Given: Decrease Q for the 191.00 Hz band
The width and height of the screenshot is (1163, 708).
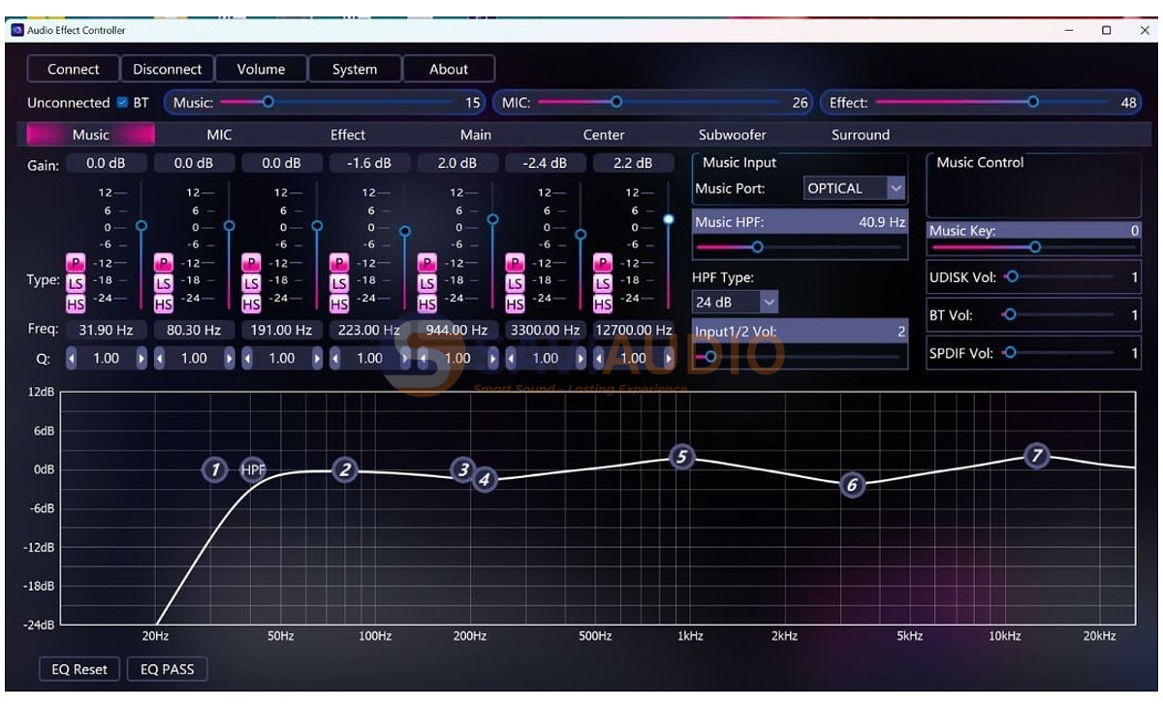Looking at the screenshot, I should pyautogui.click(x=247, y=359).
